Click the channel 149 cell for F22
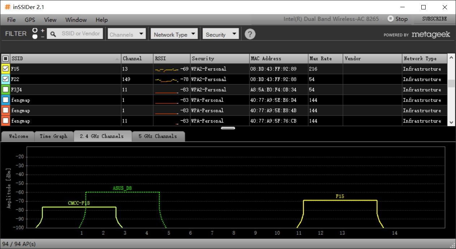 137,79
